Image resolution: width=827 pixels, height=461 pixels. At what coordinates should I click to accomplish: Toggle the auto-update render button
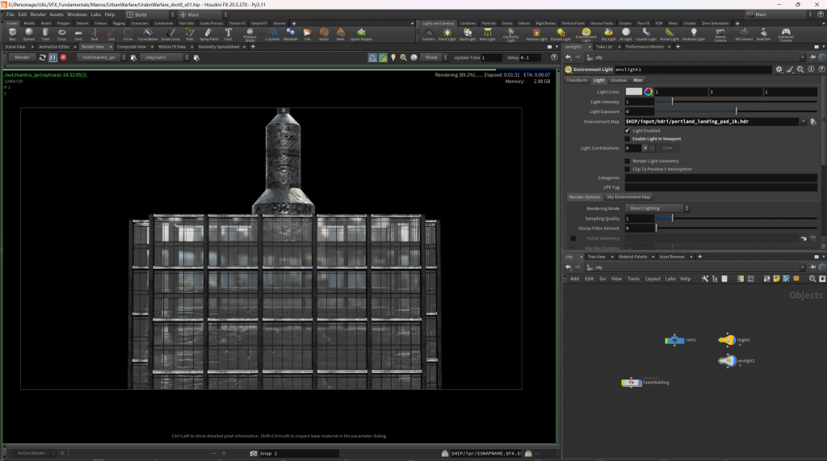[x=372, y=57]
